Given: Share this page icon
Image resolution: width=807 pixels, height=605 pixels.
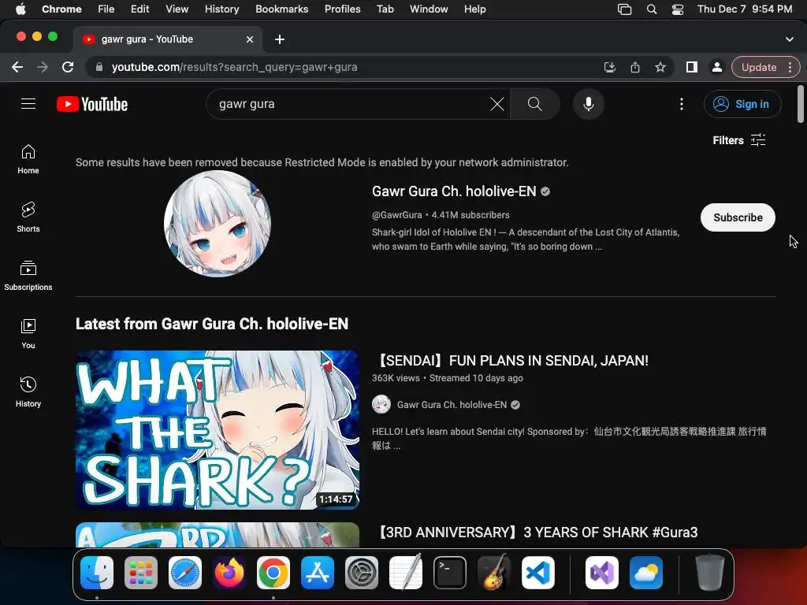Looking at the screenshot, I should (x=635, y=67).
